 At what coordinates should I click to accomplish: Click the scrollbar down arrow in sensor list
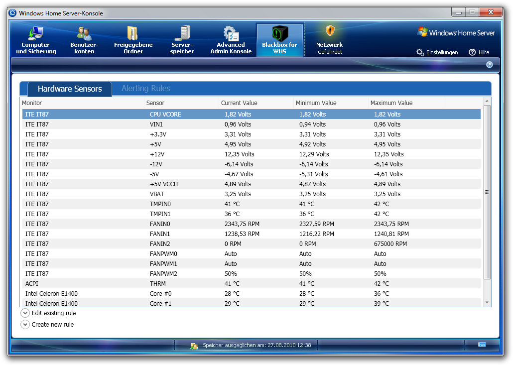(487, 303)
